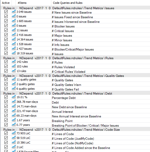Viewport: 150px width, 152px height.
Task: Sort by the Active column header
Action: [6, 3]
